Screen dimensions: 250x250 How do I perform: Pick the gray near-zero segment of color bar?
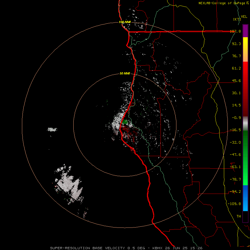[x=245, y=124]
